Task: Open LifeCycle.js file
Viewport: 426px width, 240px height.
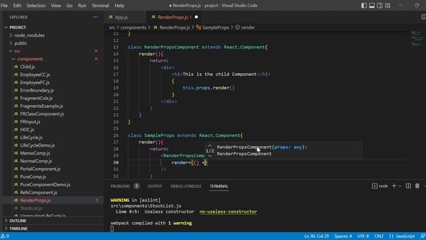Action: (x=31, y=138)
